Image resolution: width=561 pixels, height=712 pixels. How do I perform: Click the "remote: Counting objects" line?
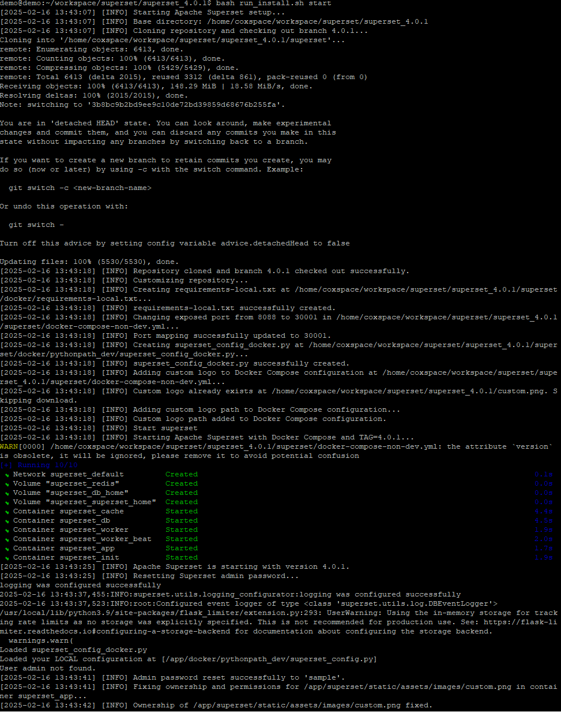pos(112,59)
